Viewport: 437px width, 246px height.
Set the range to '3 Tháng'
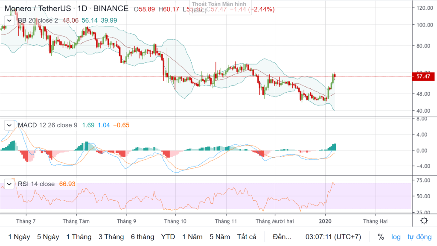point(111,237)
